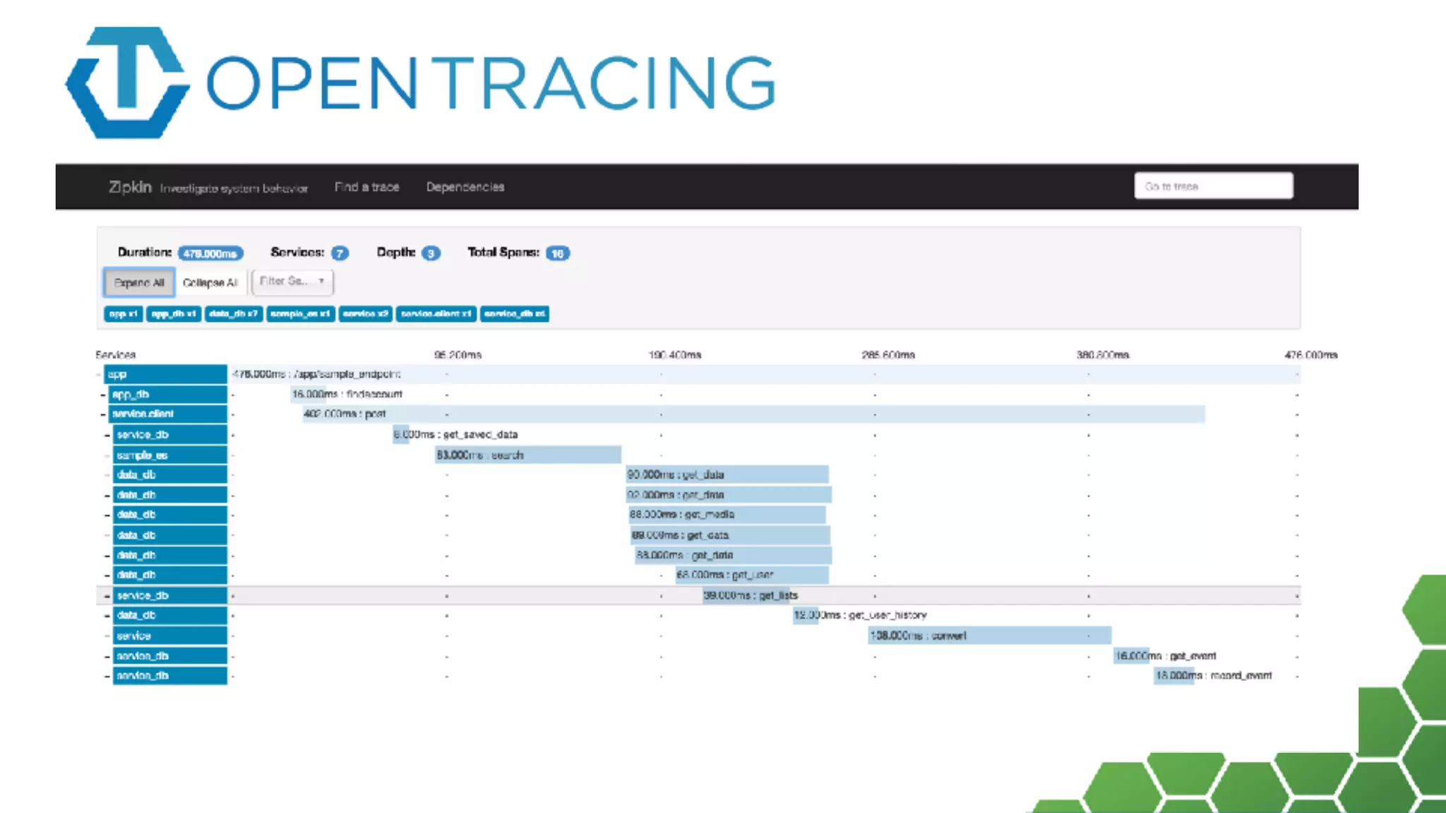Select the app x1 service badge
The width and height of the screenshot is (1446, 813).
[123, 314]
